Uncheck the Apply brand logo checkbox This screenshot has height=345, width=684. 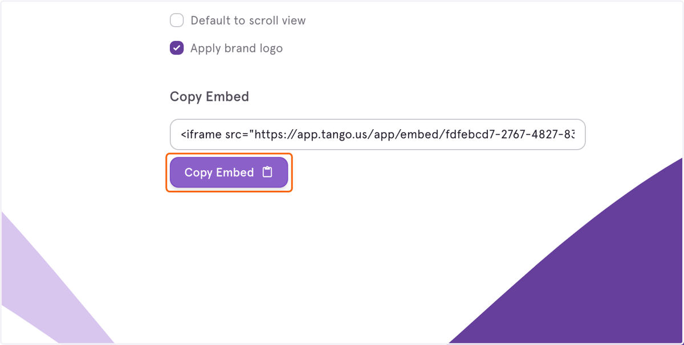[177, 48]
